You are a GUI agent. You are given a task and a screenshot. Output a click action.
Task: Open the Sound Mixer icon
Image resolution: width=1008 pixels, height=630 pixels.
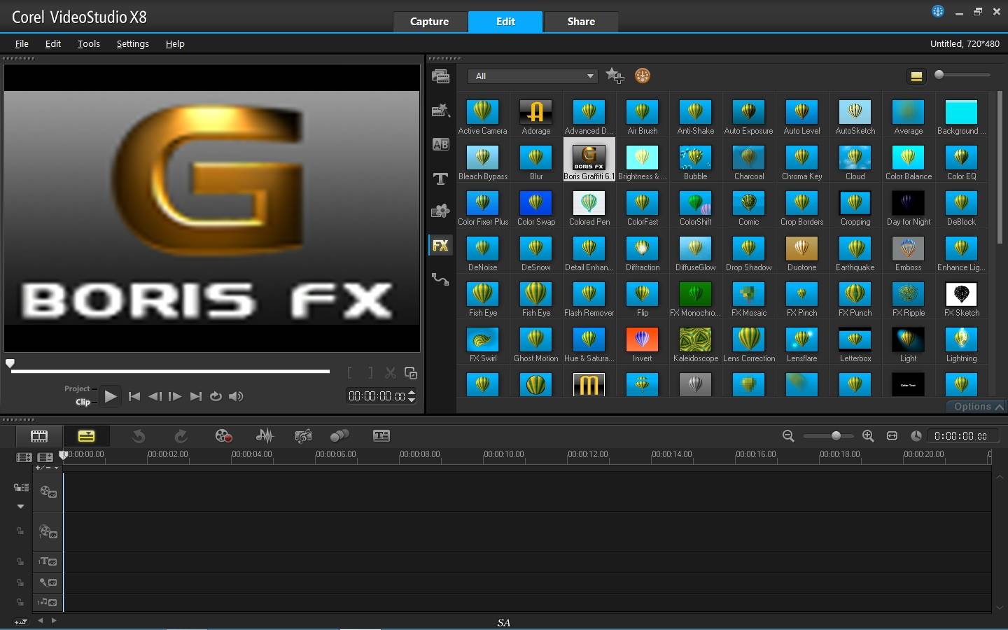point(265,436)
